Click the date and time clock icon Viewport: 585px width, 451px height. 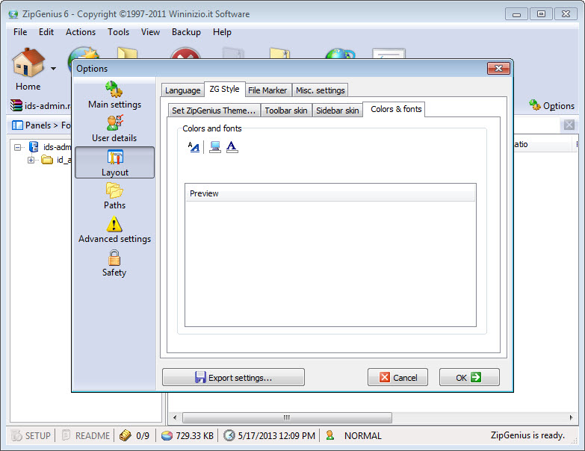tap(229, 435)
